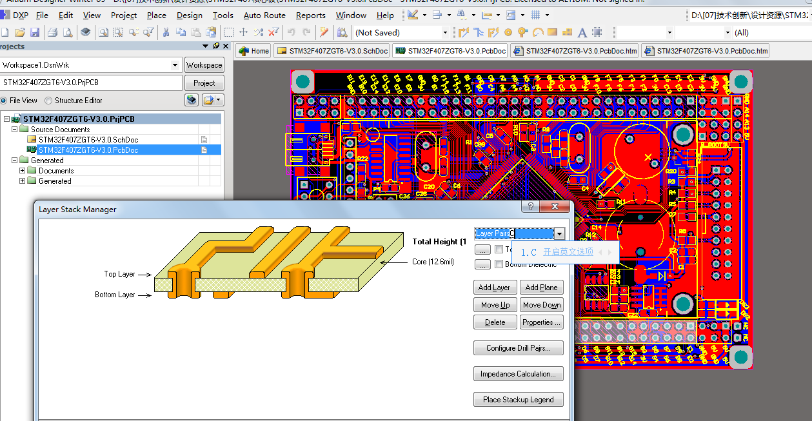Click the Workspace button
The image size is (812, 421).
(x=204, y=65)
